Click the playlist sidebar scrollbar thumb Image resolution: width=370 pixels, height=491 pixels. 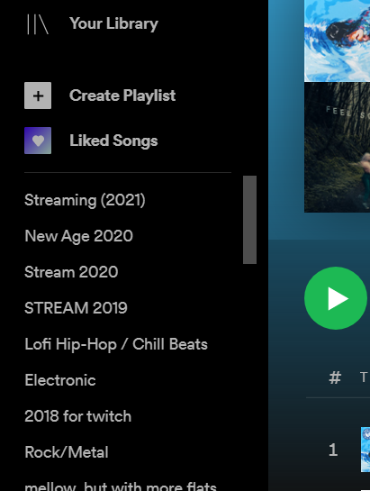click(x=249, y=220)
